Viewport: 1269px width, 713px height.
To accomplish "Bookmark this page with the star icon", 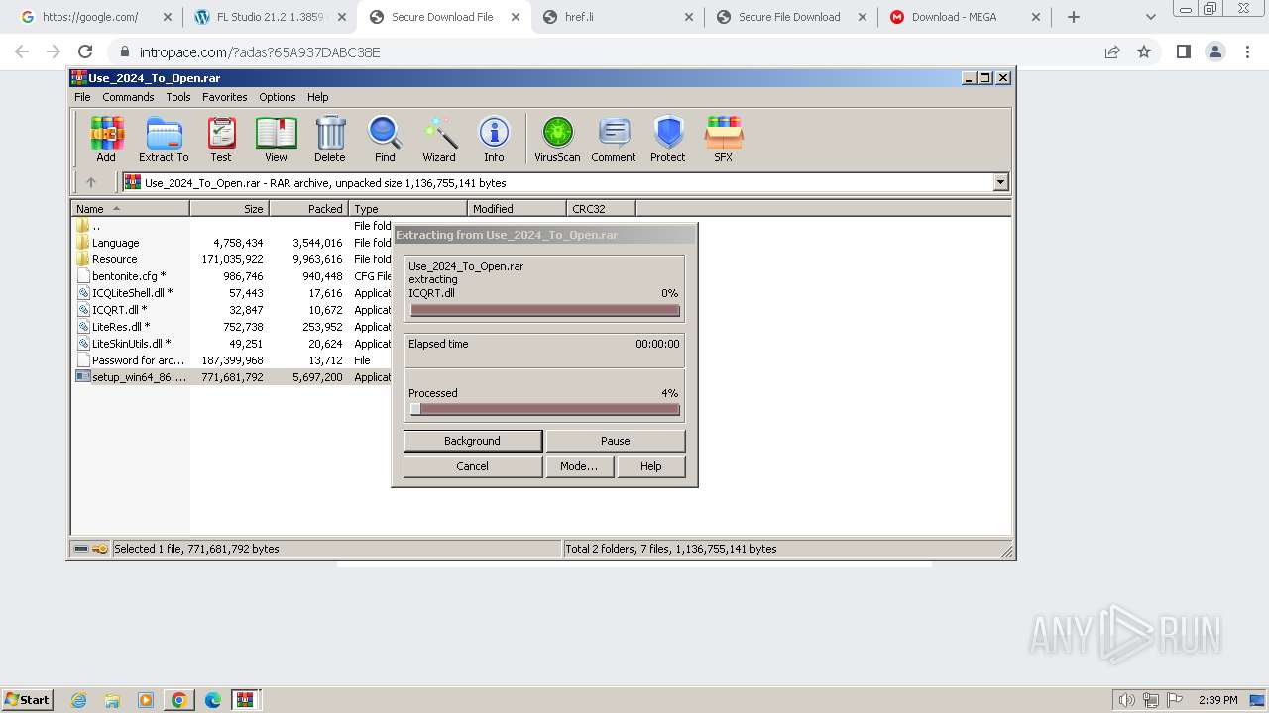I will coord(1144,51).
